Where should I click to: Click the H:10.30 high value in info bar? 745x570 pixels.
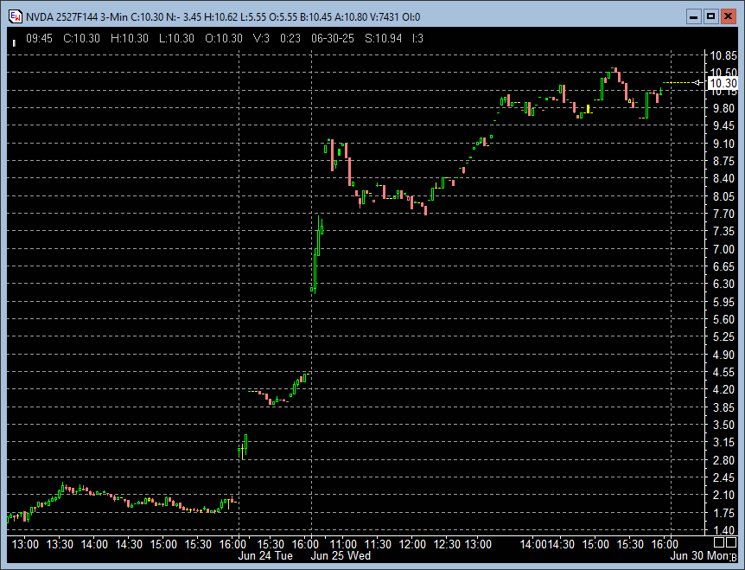[130, 39]
